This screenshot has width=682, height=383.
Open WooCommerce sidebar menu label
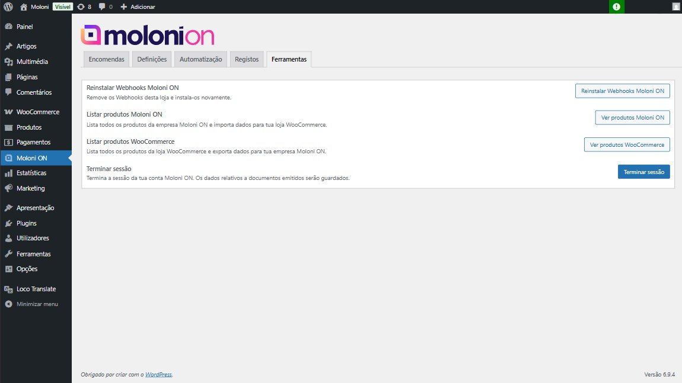38,112
